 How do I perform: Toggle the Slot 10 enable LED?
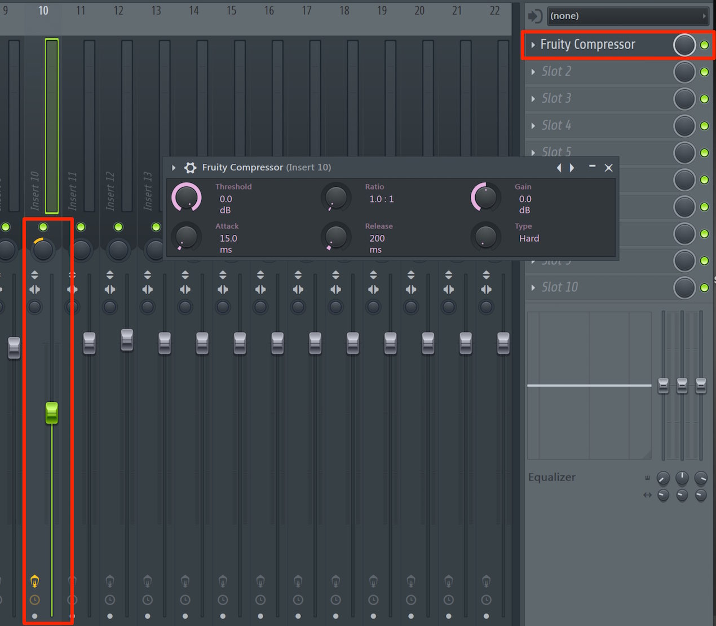click(704, 288)
